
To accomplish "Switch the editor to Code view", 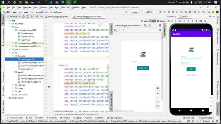I will point(145,21).
